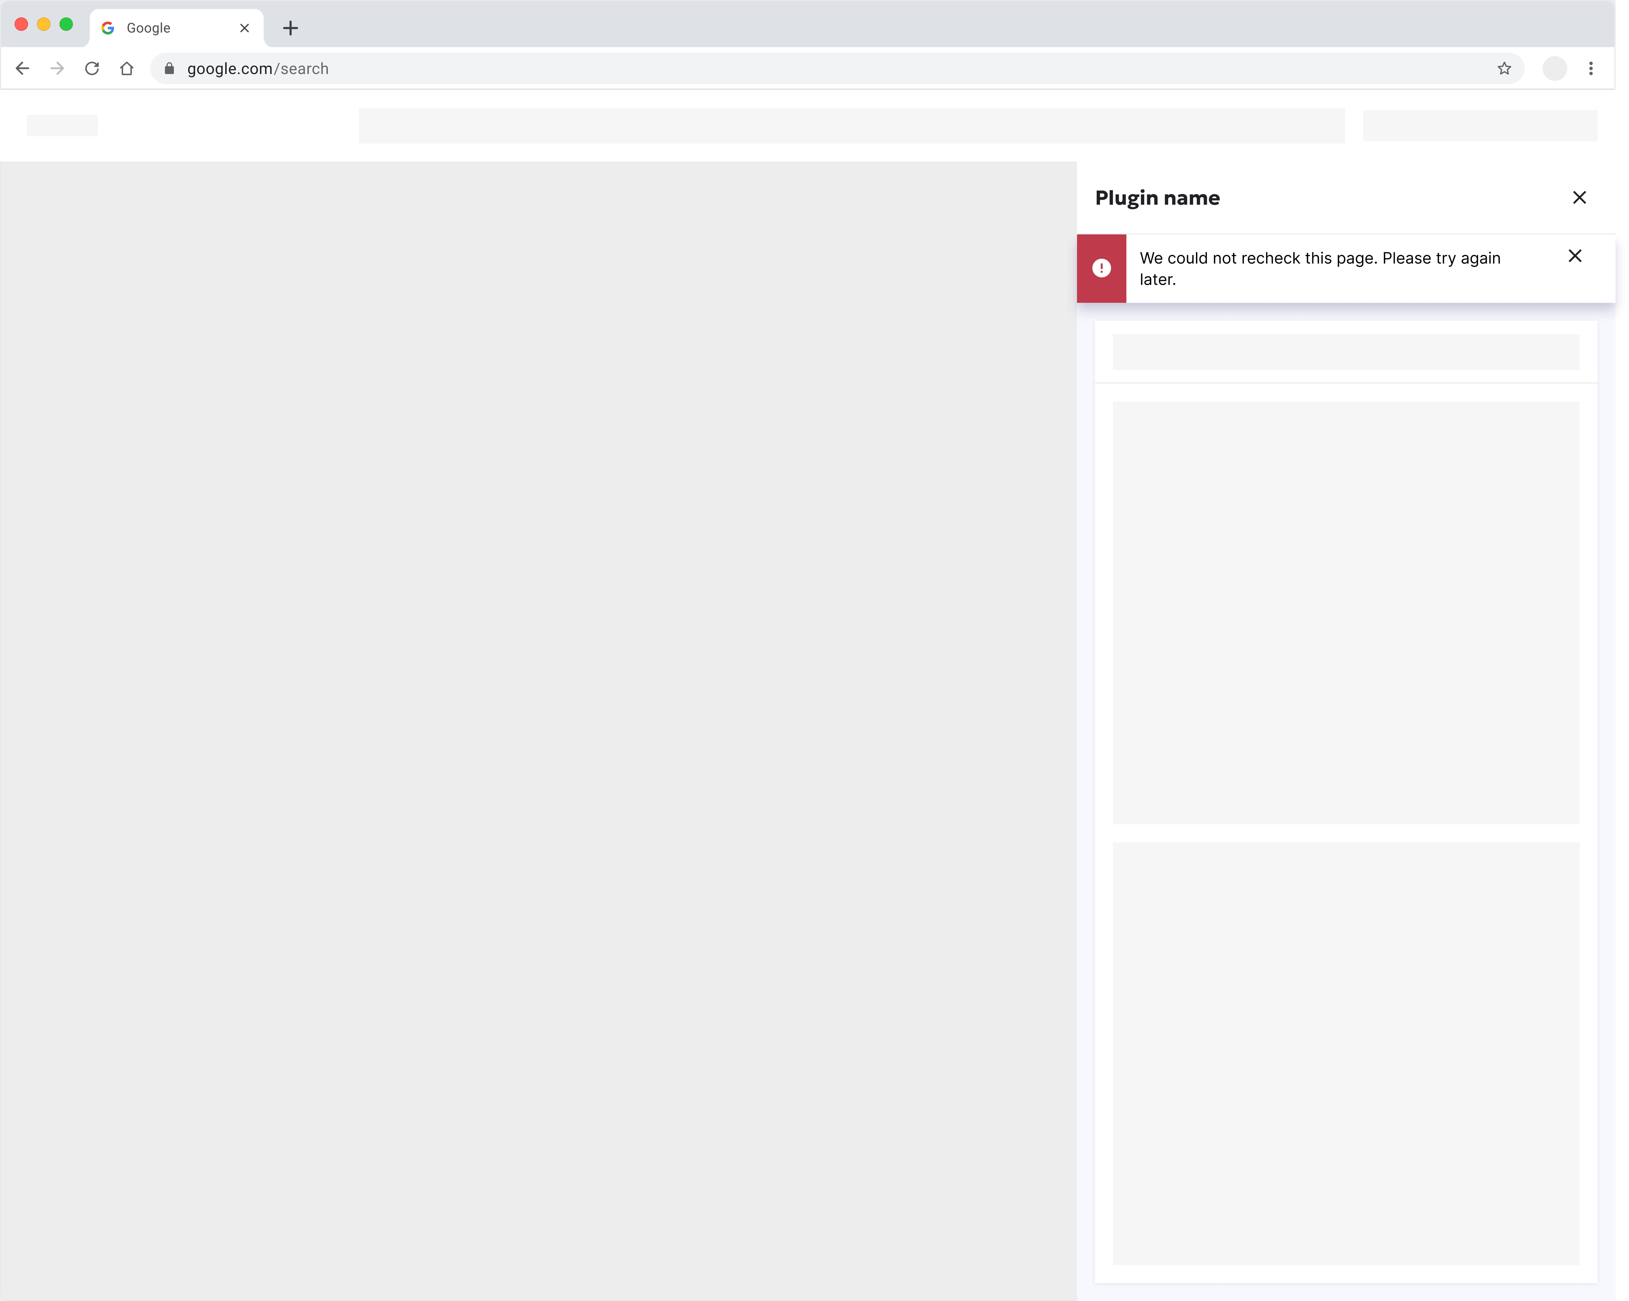Open the Chrome three-dot menu

click(1591, 69)
